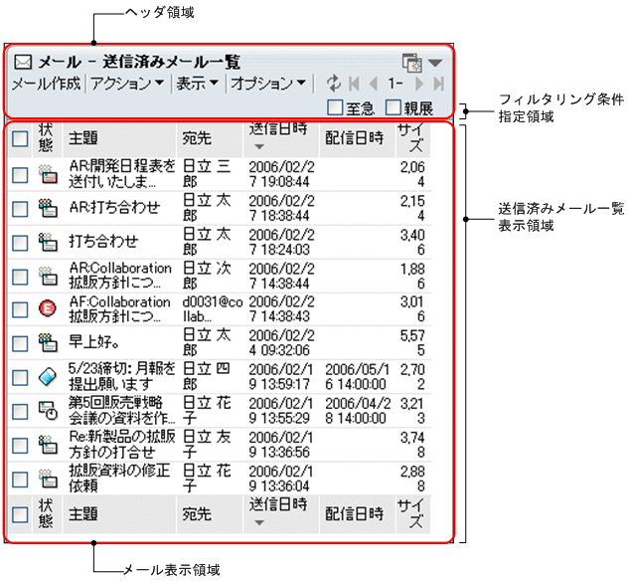628x582 pixels.
Task: Check the box for AR:開発日程表を送付 mail
Action: (20, 175)
